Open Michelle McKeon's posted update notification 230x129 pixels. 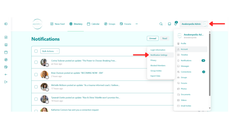pyautogui.click(x=85, y=85)
